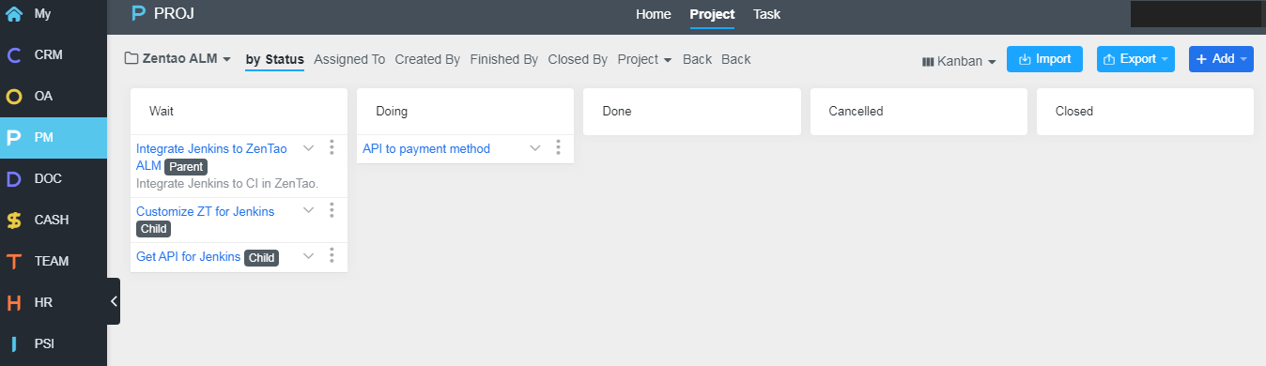Open the CASH module icon

[x=14, y=220]
